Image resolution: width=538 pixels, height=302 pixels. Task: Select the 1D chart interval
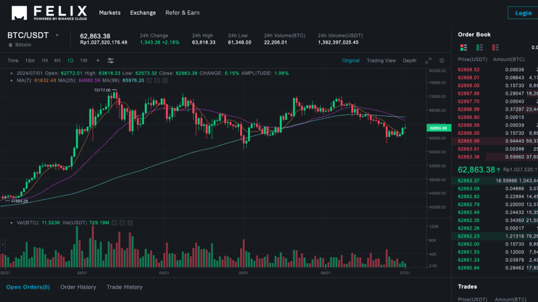[71, 60]
